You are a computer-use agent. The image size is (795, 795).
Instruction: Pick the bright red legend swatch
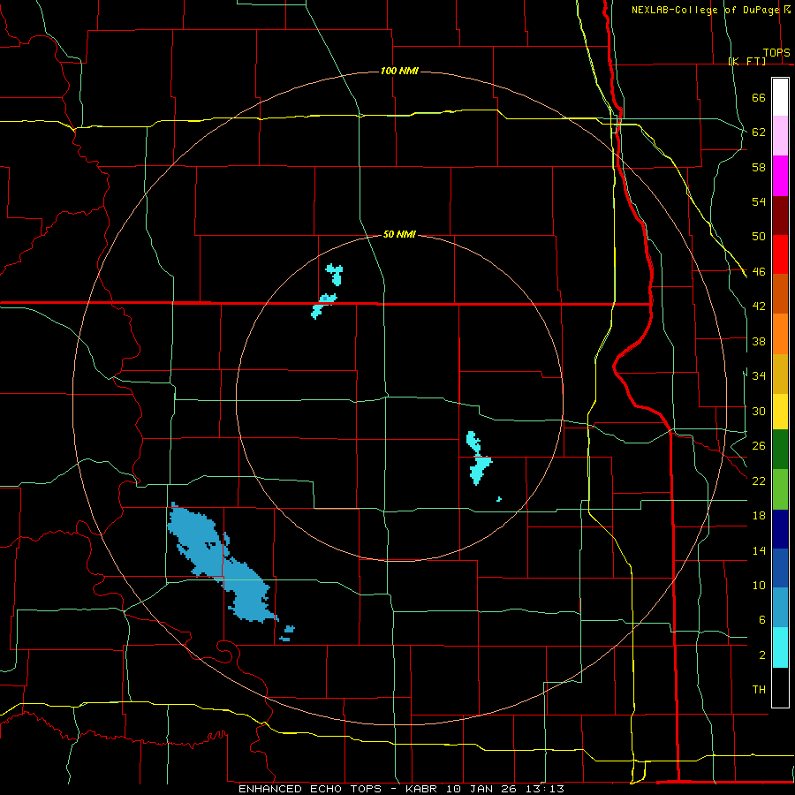[780, 254]
